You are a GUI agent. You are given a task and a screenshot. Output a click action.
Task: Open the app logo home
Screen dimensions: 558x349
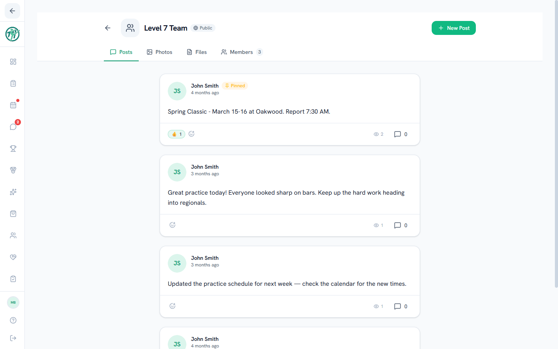click(x=12, y=34)
